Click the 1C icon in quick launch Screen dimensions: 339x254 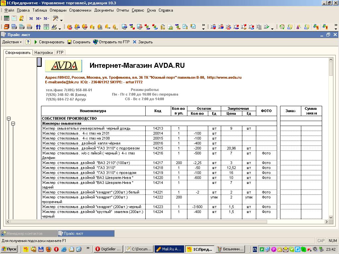pos(26,249)
